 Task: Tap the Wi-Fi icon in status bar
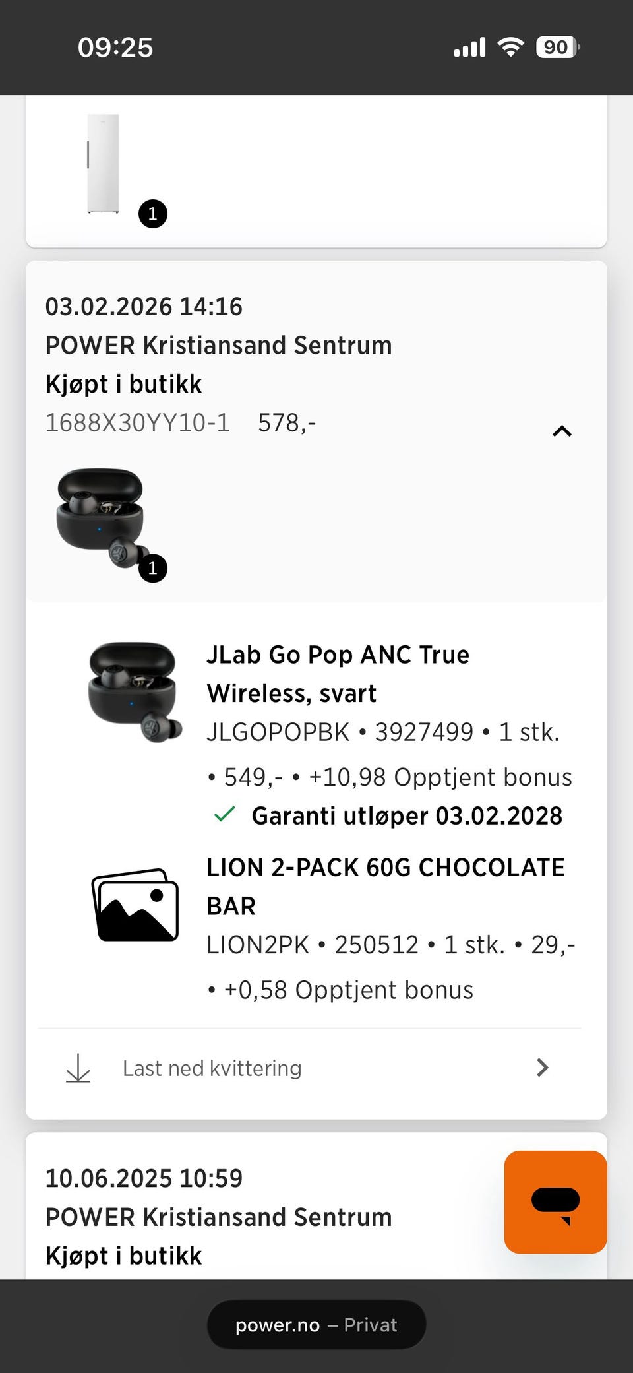tap(510, 47)
